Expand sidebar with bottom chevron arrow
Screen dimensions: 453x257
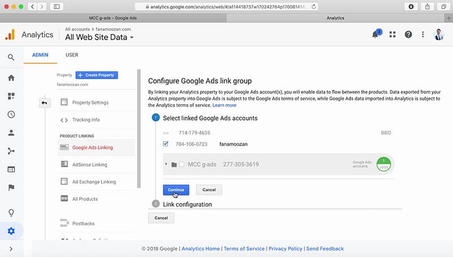coord(11,249)
